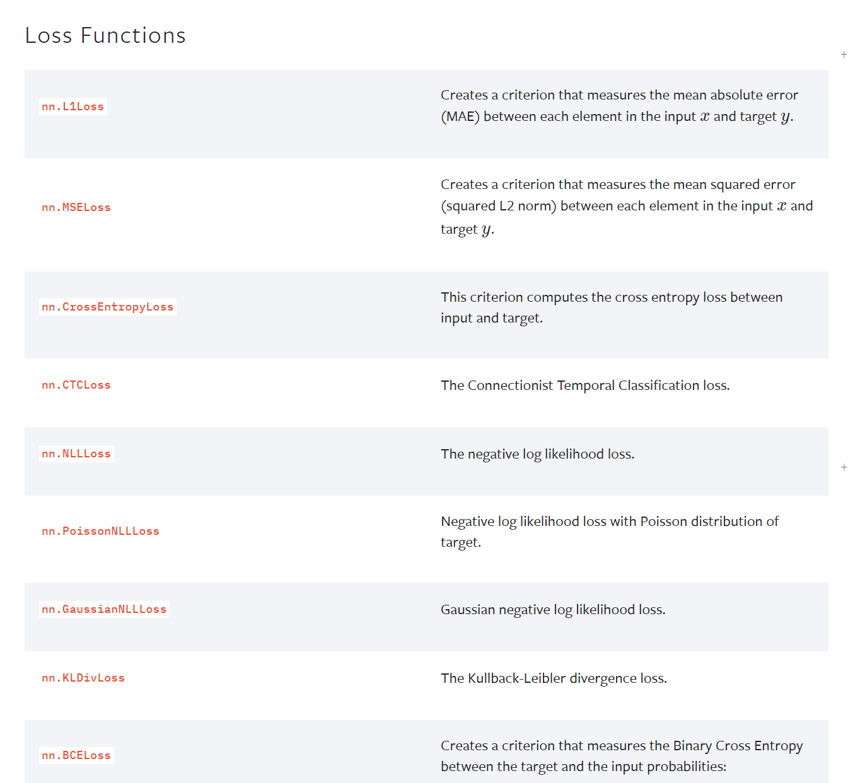Image resolution: width=848 pixels, height=783 pixels.
Task: Select the Poisson distribution description text
Action: pos(610,532)
